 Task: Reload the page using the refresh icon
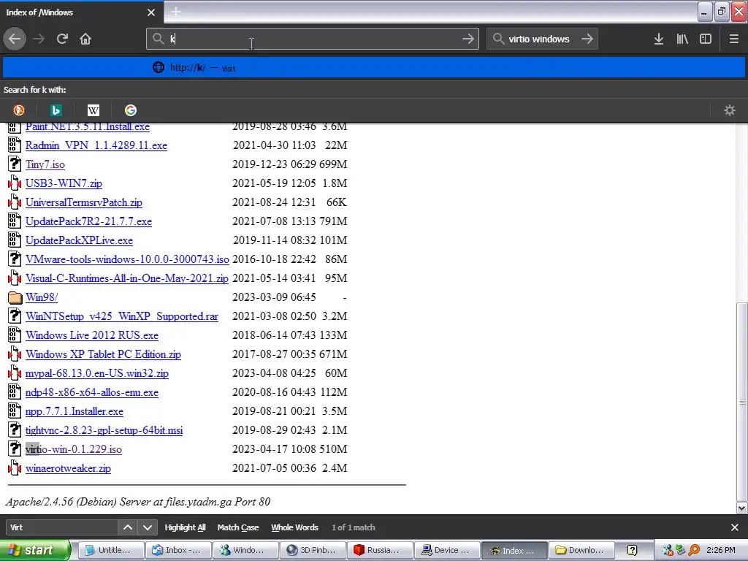[x=62, y=39]
